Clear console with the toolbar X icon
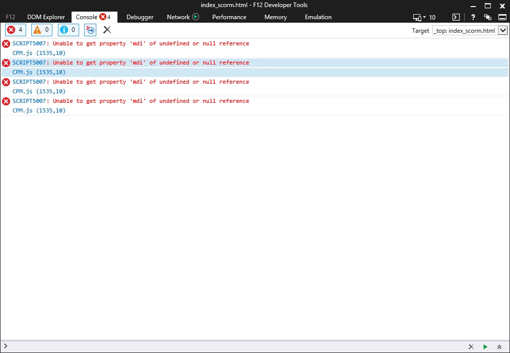 click(107, 30)
